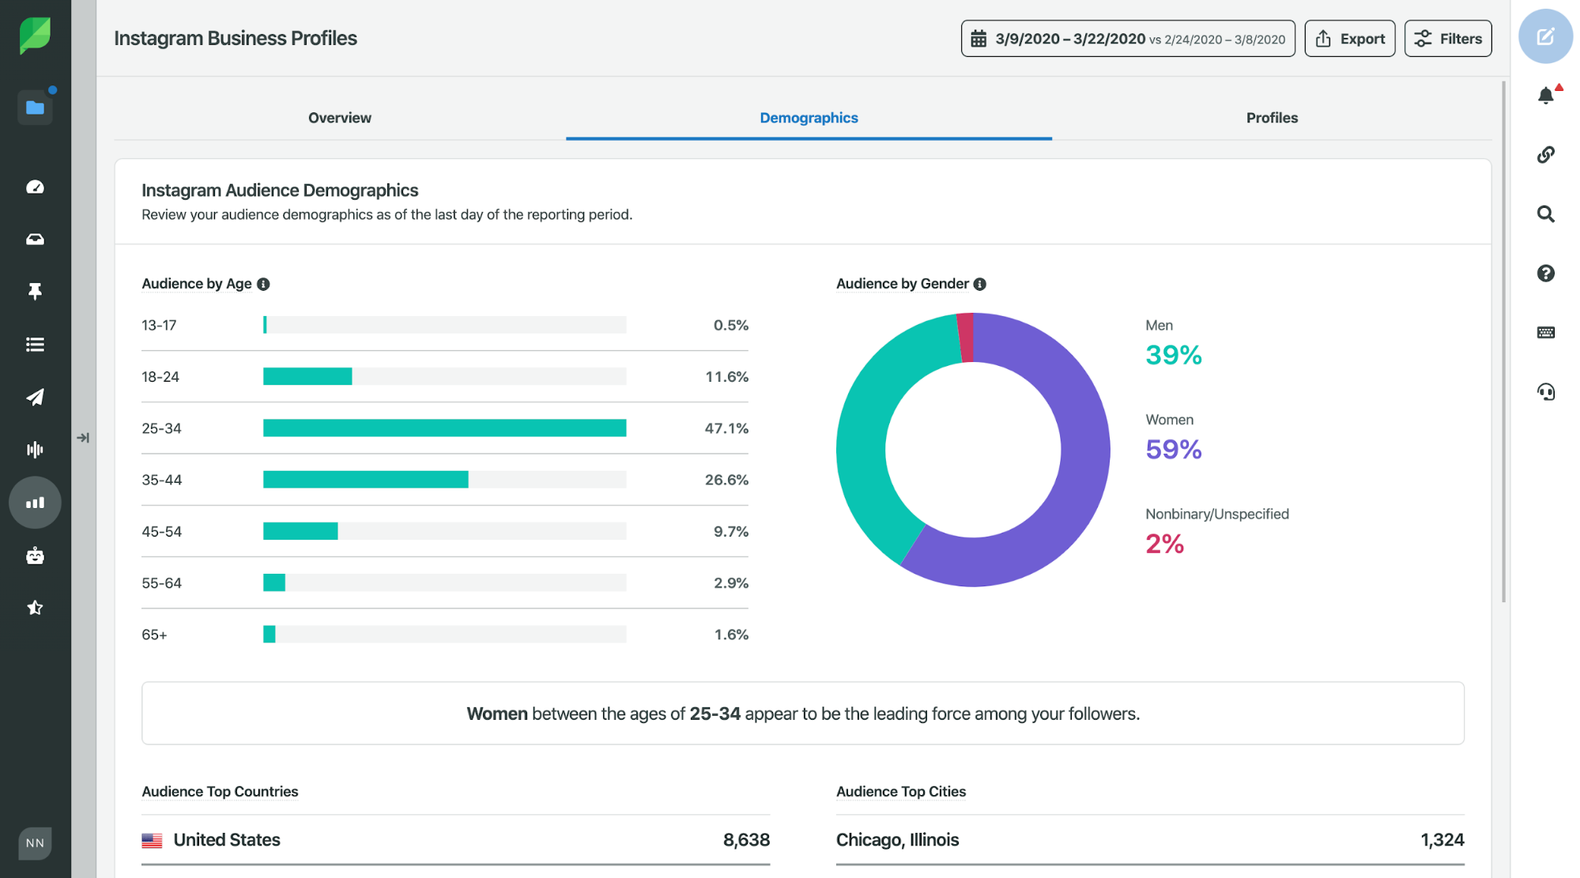Click the Men 39% value
This screenshot has height=878, width=1580.
[x=1174, y=356]
